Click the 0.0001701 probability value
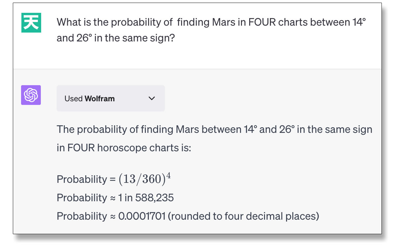Viewport: 395px width, 245px height. point(142,216)
